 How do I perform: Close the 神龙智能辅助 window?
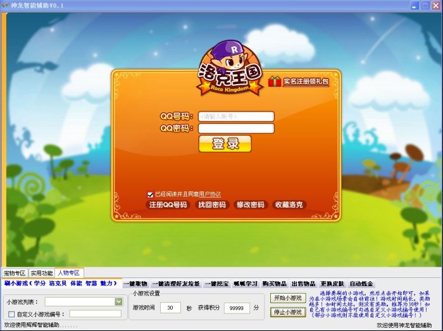436,5
